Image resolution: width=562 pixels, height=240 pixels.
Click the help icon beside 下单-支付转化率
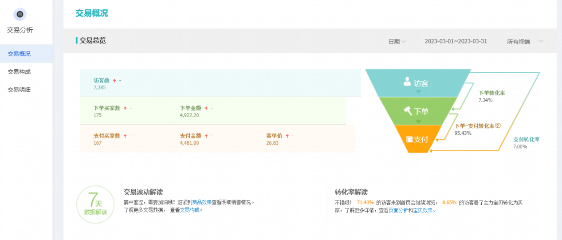(x=498, y=126)
